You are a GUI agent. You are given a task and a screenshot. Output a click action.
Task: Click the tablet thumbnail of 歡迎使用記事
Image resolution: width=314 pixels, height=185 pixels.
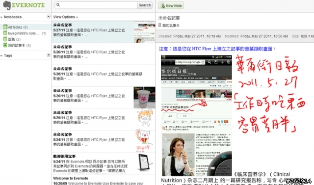click(145, 162)
